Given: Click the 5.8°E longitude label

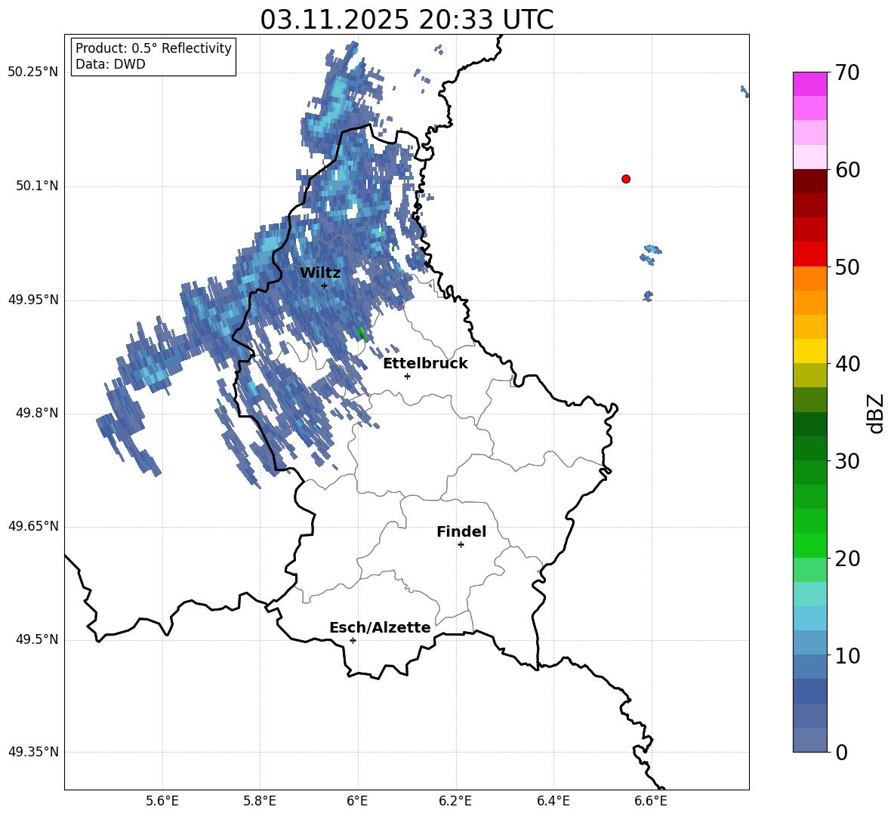Looking at the screenshot, I should (260, 801).
